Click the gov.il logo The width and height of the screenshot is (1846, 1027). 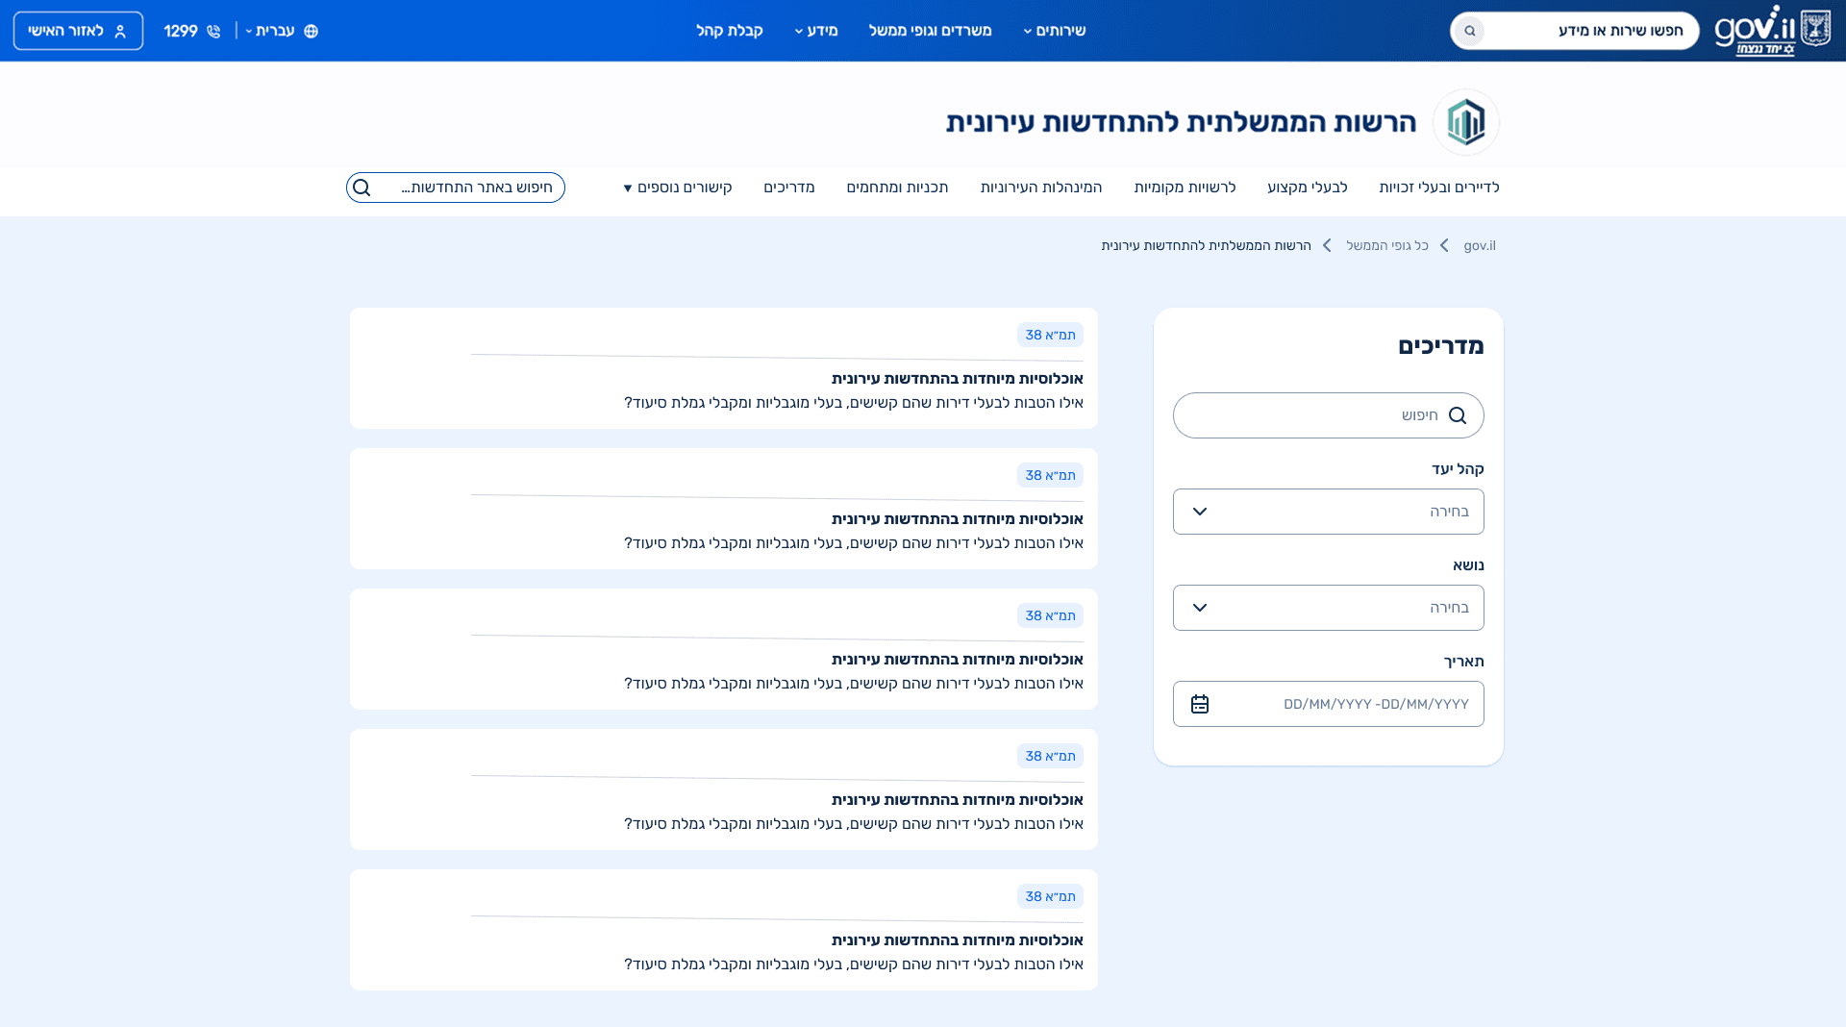pos(1772,31)
